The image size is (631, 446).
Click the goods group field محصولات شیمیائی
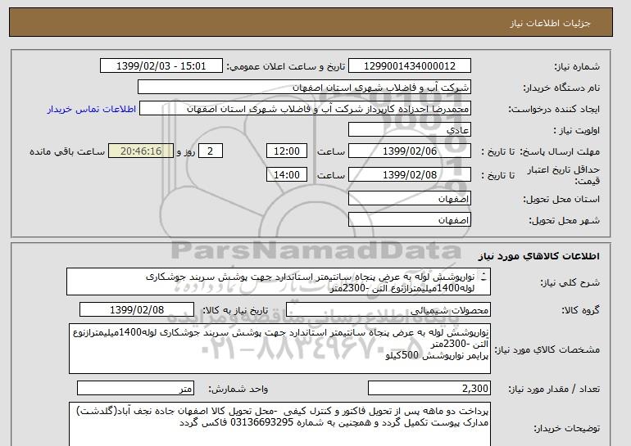pyautogui.click(x=388, y=310)
